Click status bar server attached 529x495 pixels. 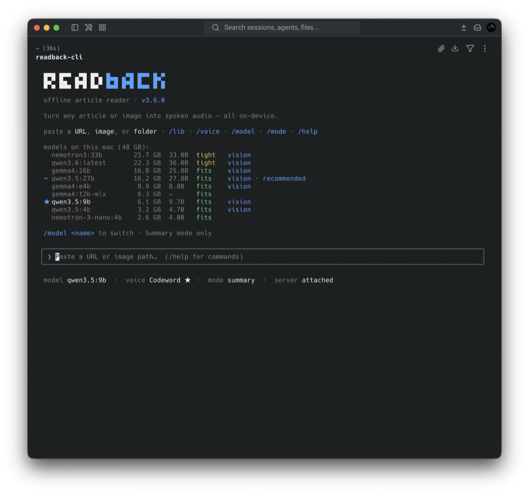pyautogui.click(x=317, y=280)
